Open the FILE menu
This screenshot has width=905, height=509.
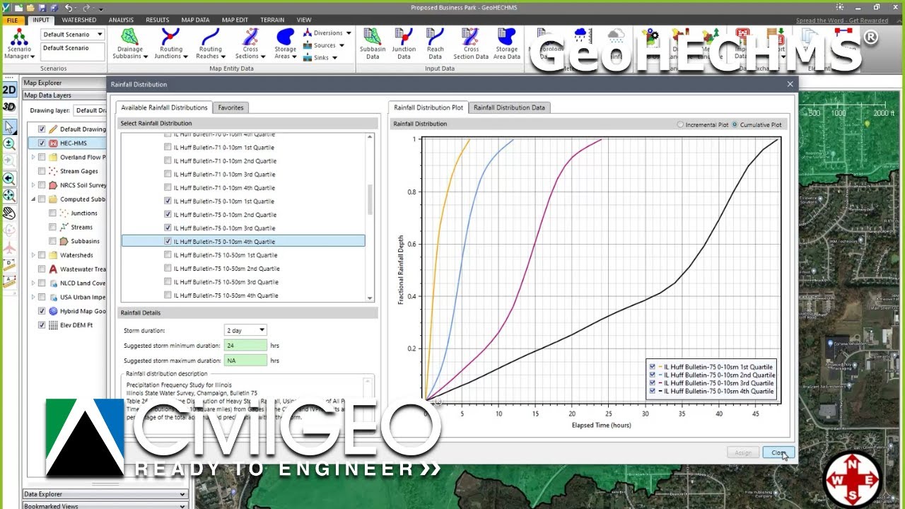coord(12,20)
